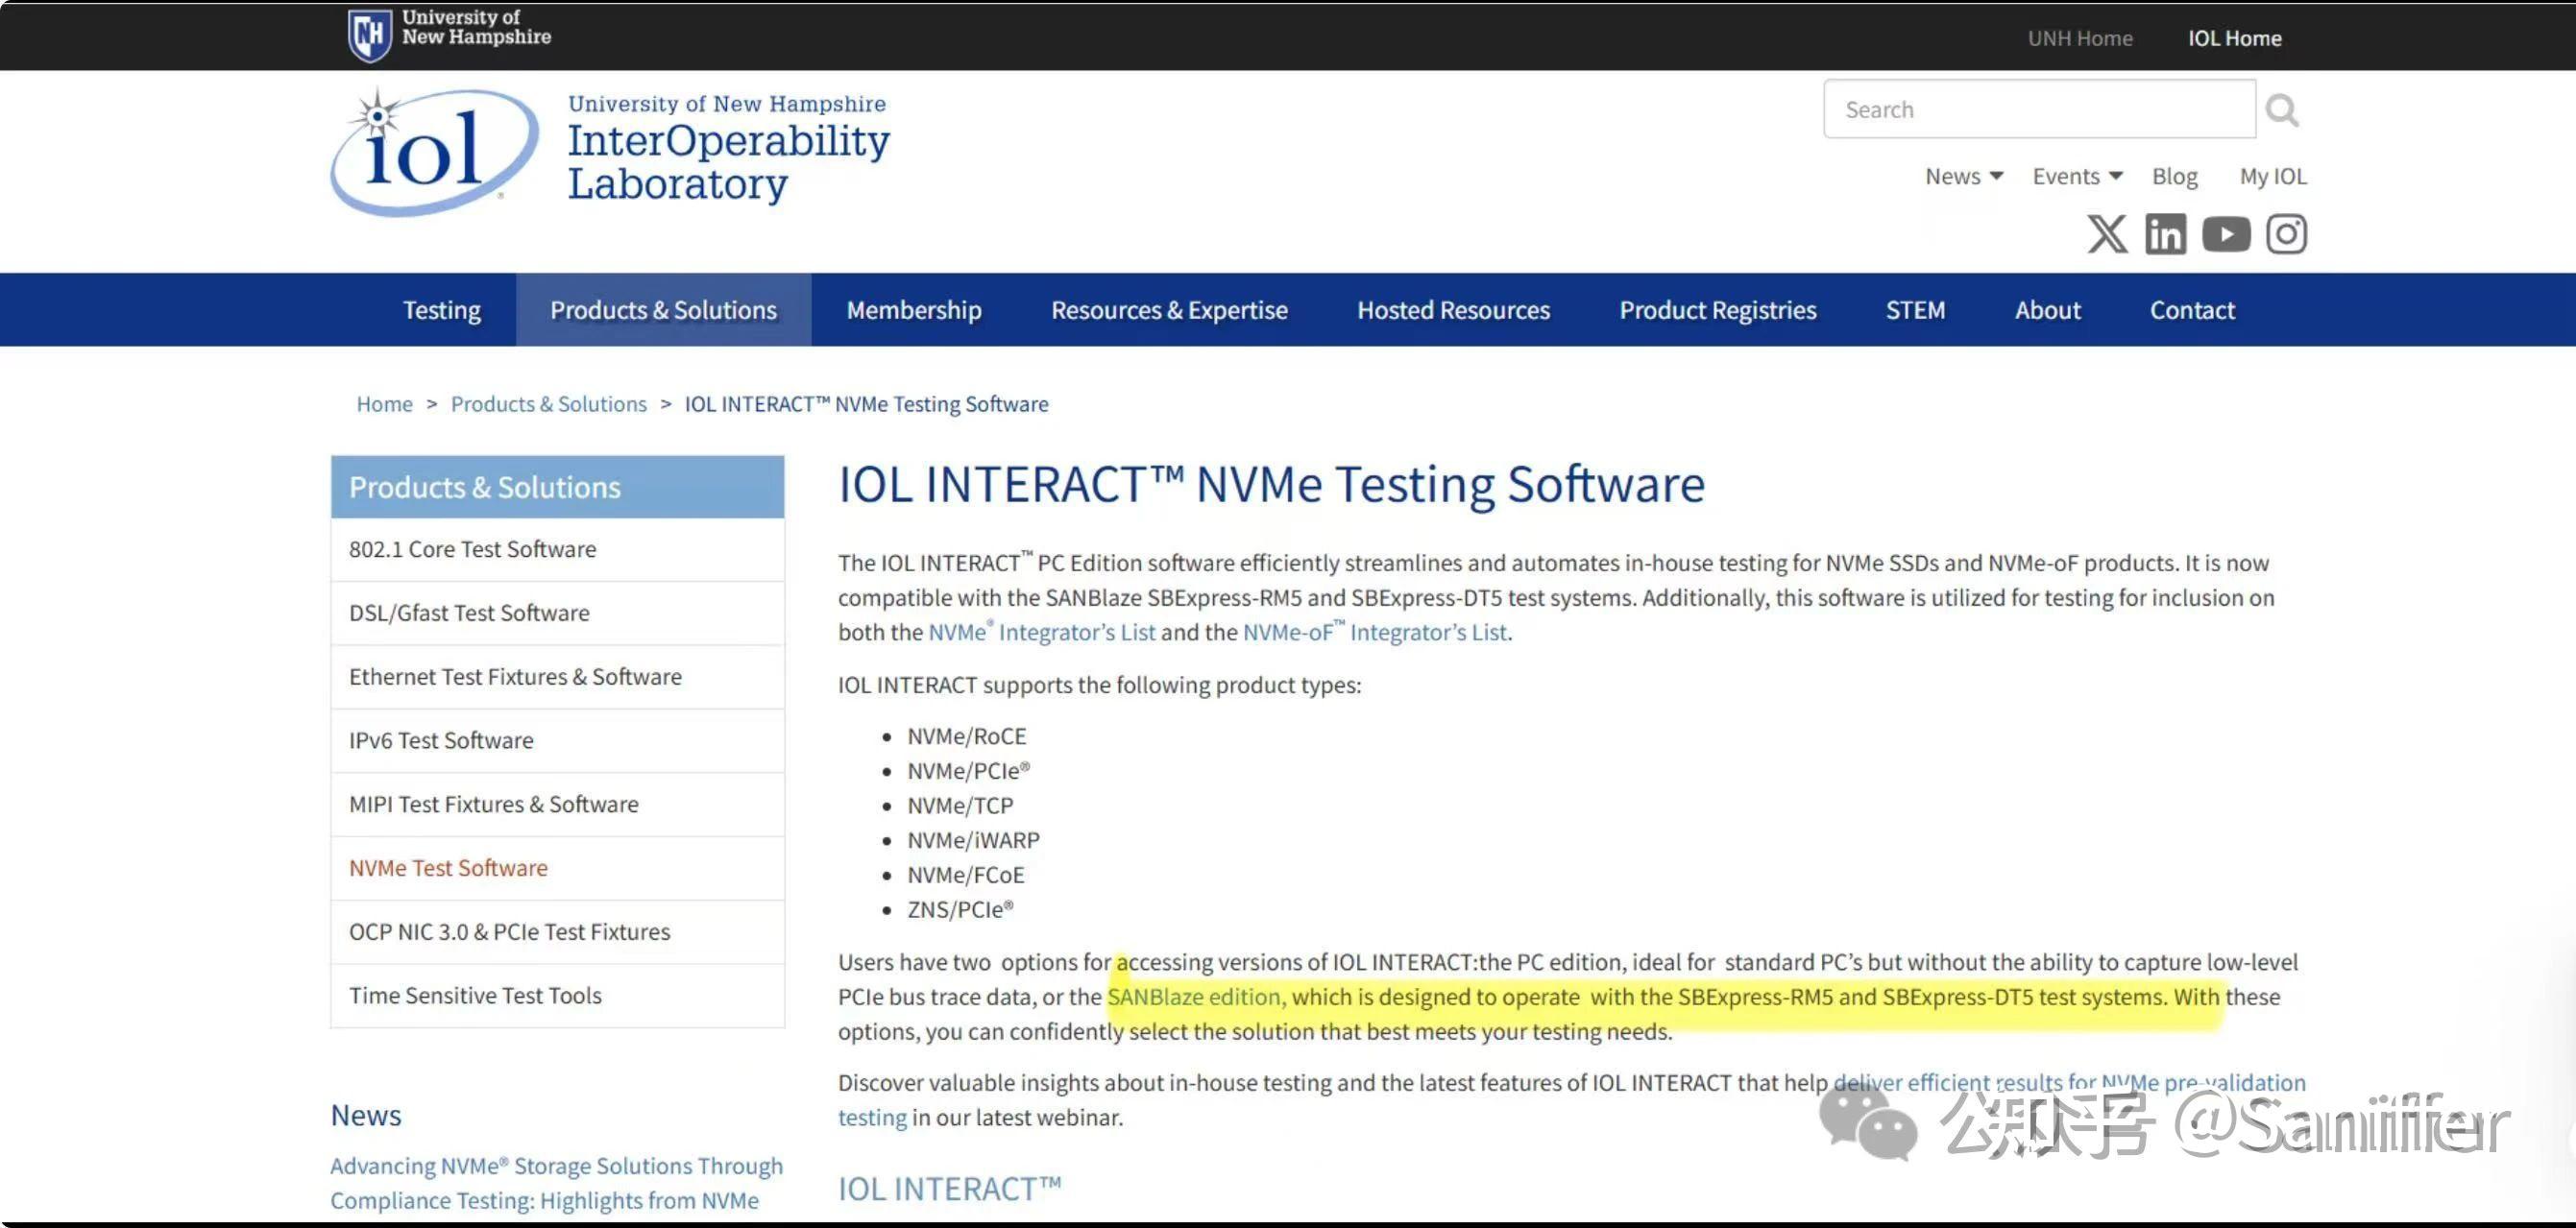Open the X (Twitter) social icon

coord(2106,233)
